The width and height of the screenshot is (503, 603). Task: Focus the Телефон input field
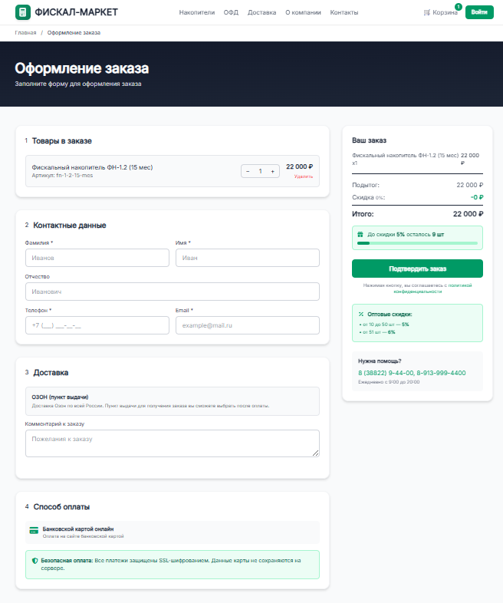click(97, 325)
